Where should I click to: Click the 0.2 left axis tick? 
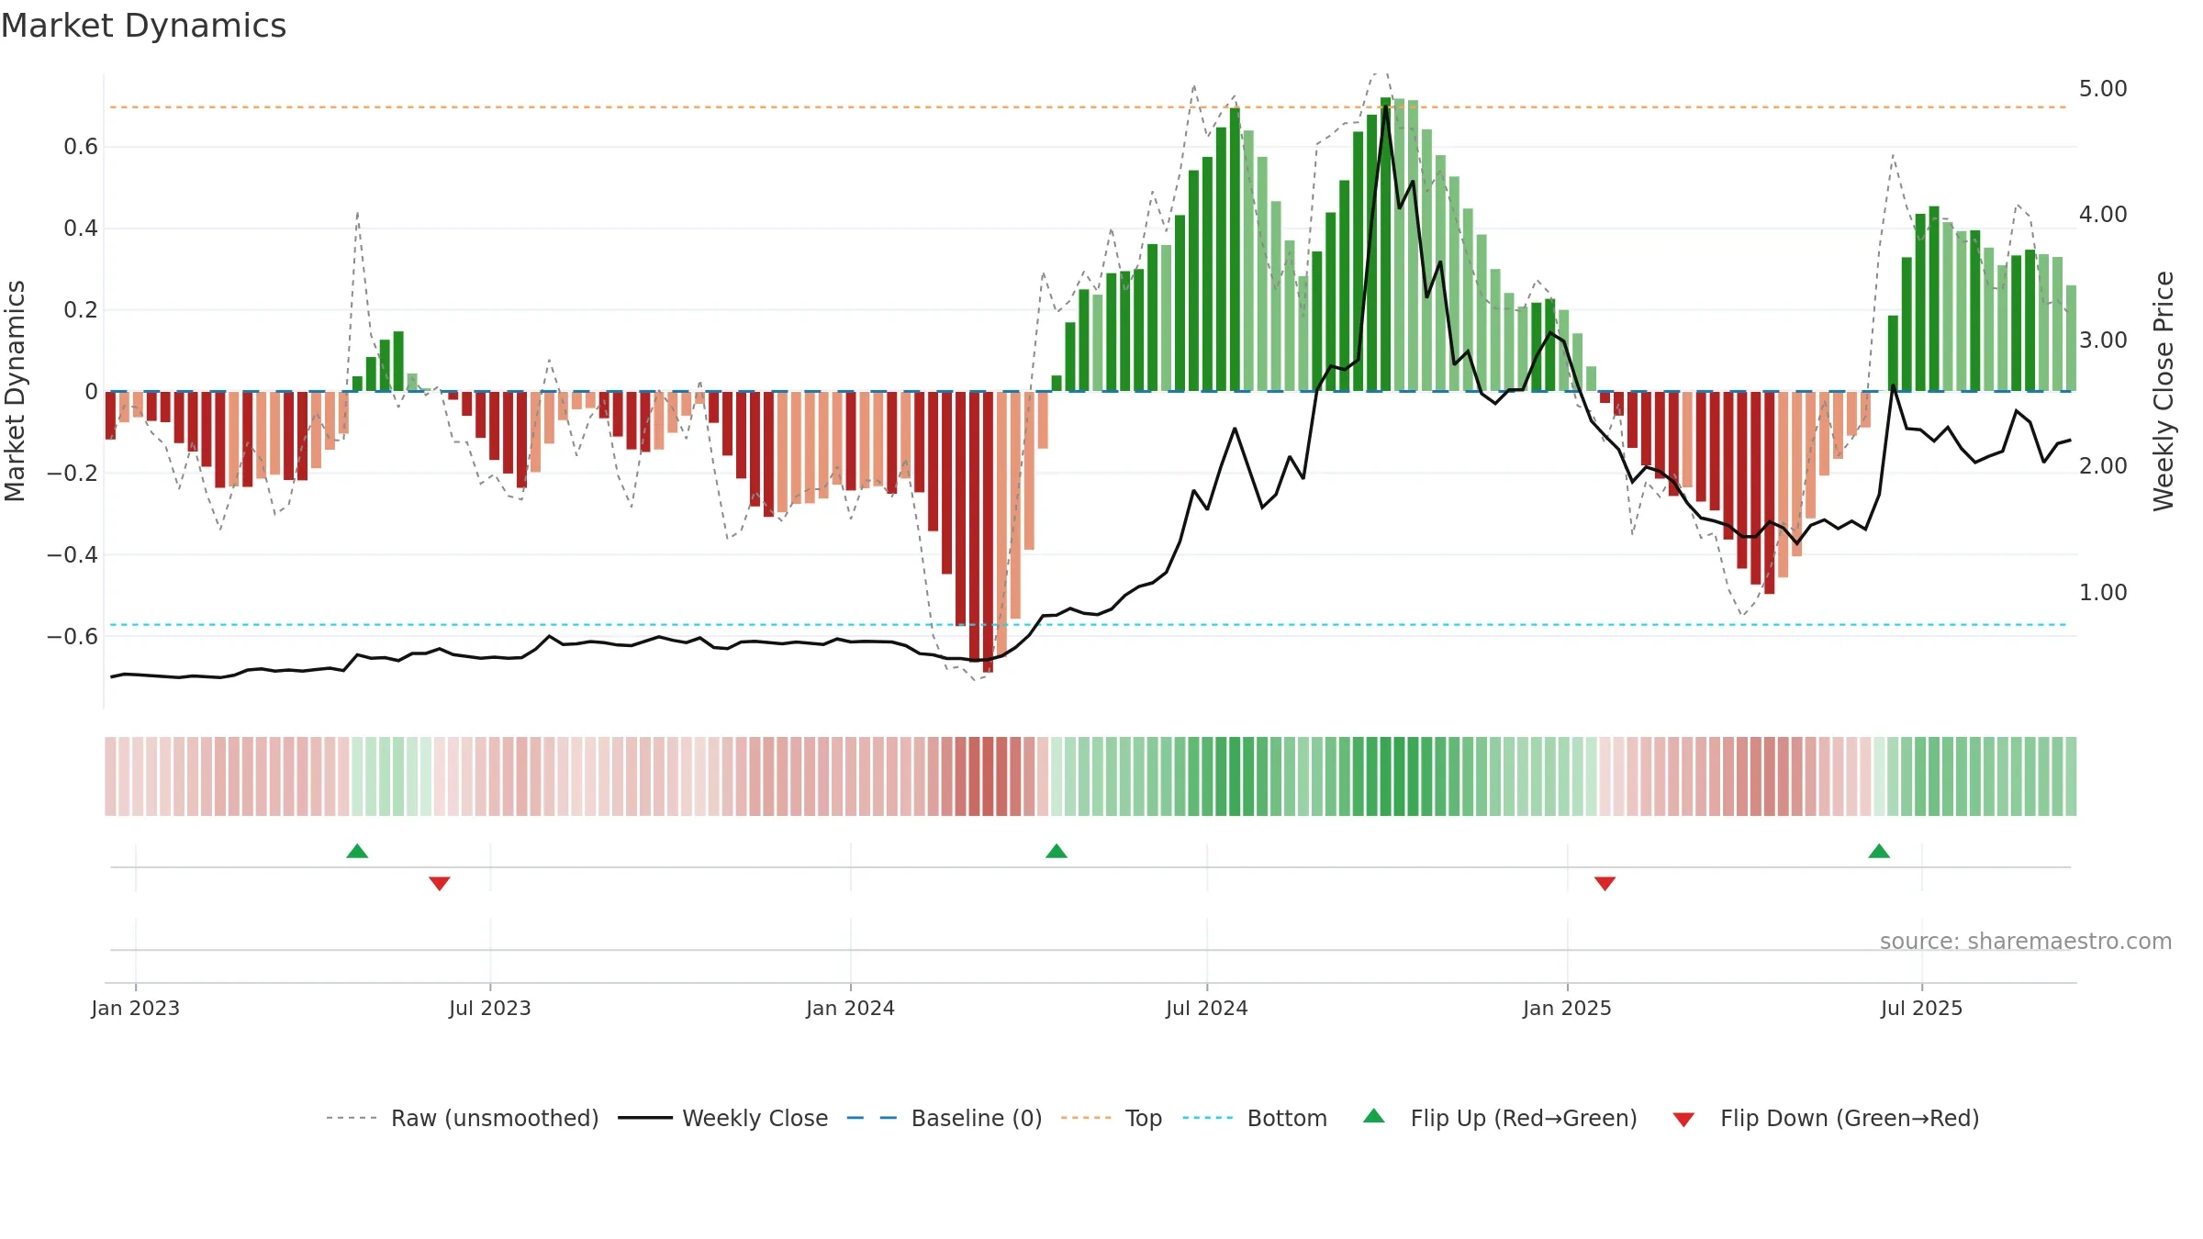[x=81, y=310]
